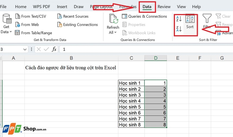The height and width of the screenshot is (137, 233).
Task: Cancel the formula bar entry
Action: [x=39, y=49]
